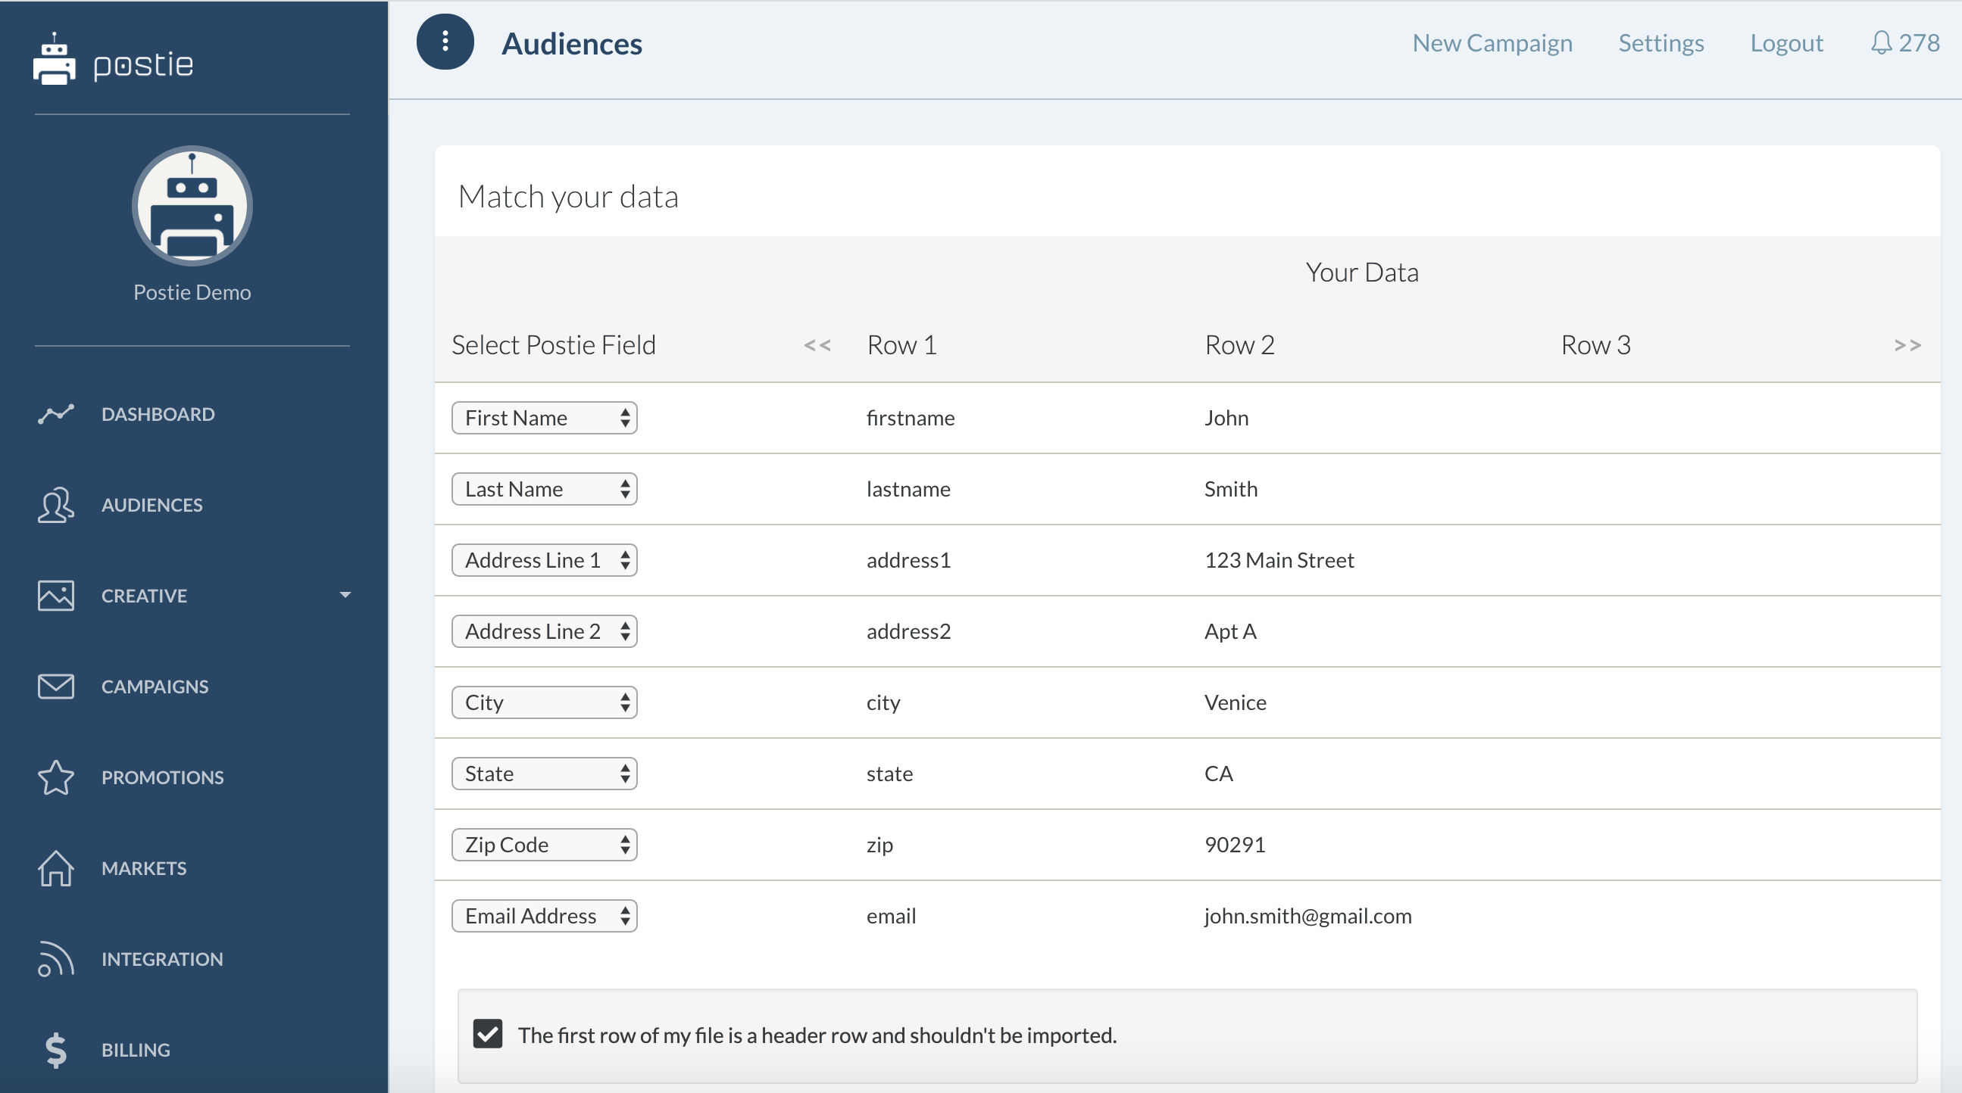Open the First Name field dropdown

544,418
